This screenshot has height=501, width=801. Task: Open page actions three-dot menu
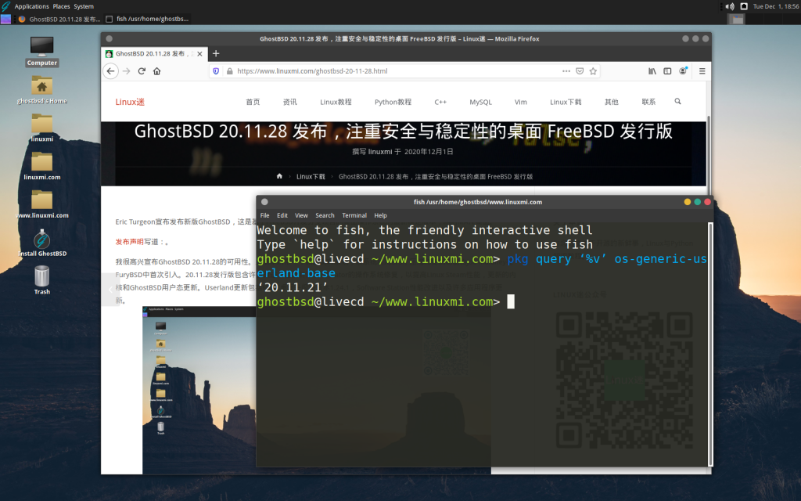coord(566,71)
